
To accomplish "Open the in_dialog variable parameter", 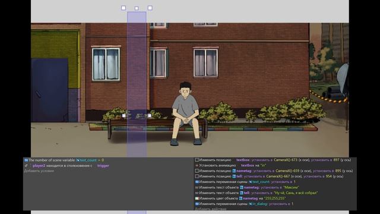I will tap(259, 204).
